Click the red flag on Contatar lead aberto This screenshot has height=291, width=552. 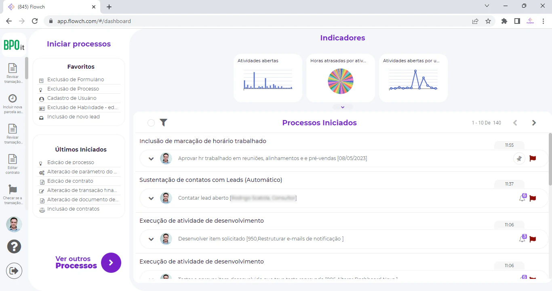point(532,198)
